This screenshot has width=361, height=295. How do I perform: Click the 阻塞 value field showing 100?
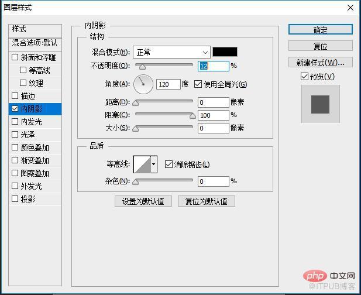tap(214, 115)
